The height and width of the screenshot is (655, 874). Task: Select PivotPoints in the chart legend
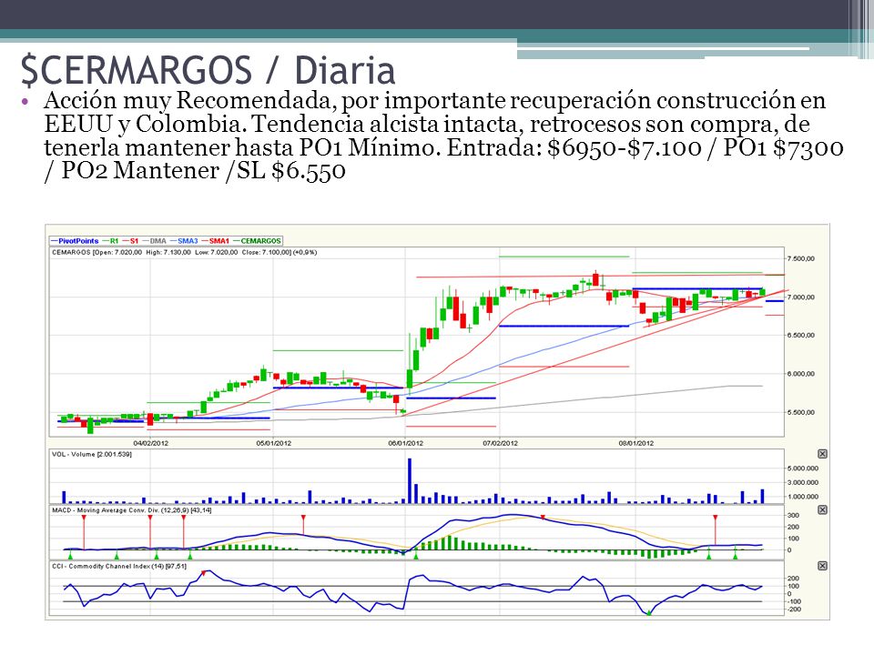click(75, 241)
